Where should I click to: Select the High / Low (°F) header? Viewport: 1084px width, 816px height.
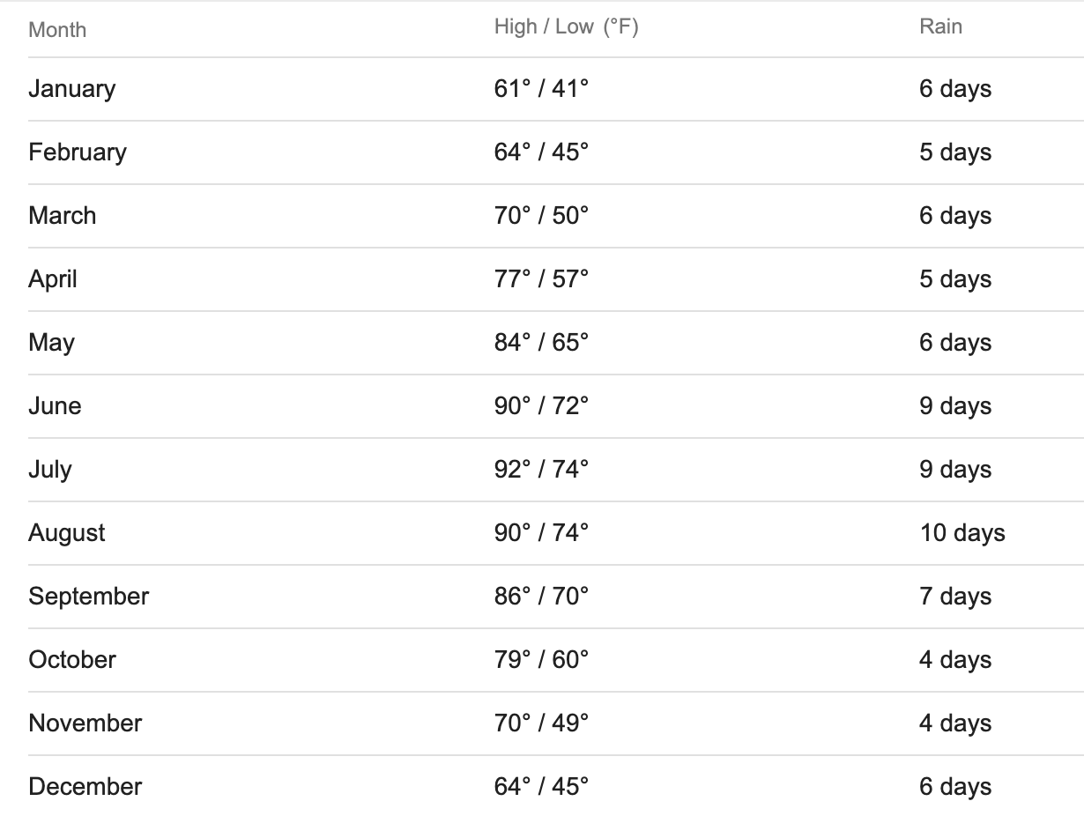pyautogui.click(x=567, y=26)
